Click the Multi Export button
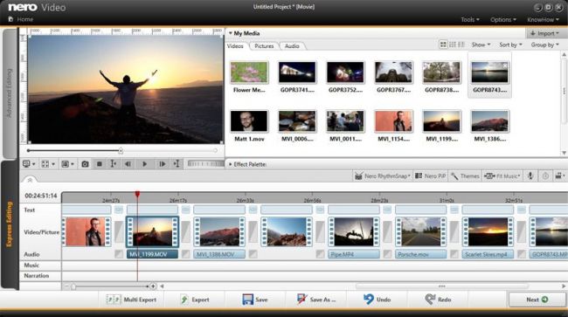 coord(131,300)
